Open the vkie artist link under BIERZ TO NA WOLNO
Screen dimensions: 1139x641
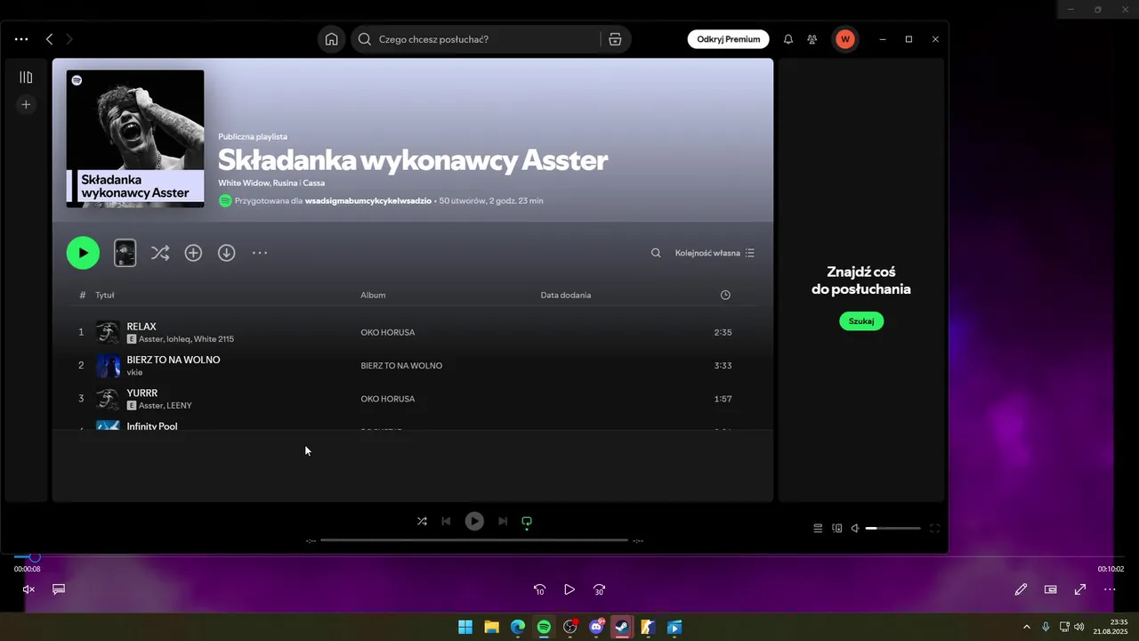tap(134, 372)
